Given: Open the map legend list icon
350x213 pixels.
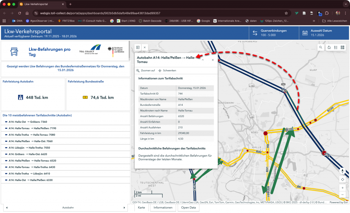Looking at the screenshot, I should coord(336,48).
